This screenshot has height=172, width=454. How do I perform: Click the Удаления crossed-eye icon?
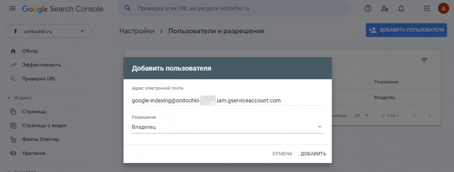pyautogui.click(x=13, y=153)
